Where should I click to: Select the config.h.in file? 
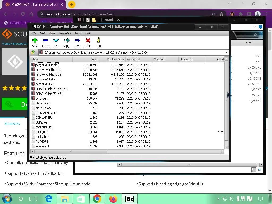click(x=42, y=137)
